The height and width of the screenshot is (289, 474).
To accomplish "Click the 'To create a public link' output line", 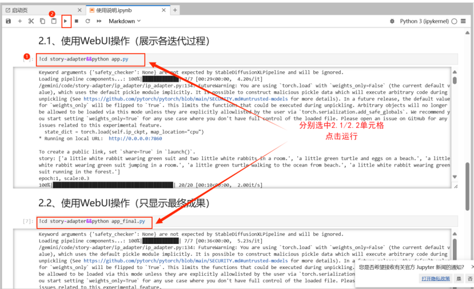I will point(117,152).
